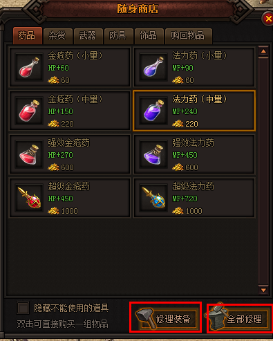Switch to the 饰品 tab
273x341 pixels.
pyautogui.click(x=149, y=36)
